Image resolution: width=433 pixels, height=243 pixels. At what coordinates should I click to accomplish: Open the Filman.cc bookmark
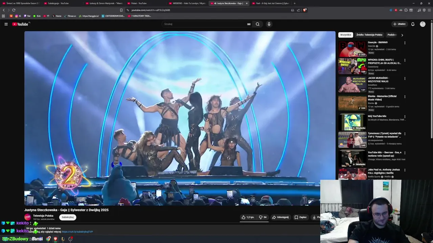click(x=70, y=16)
